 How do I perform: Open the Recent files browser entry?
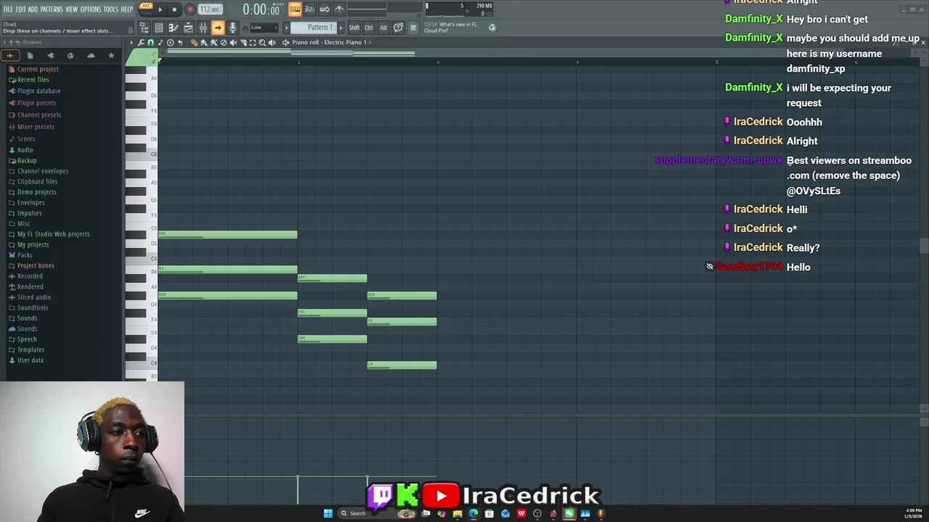tap(33, 80)
